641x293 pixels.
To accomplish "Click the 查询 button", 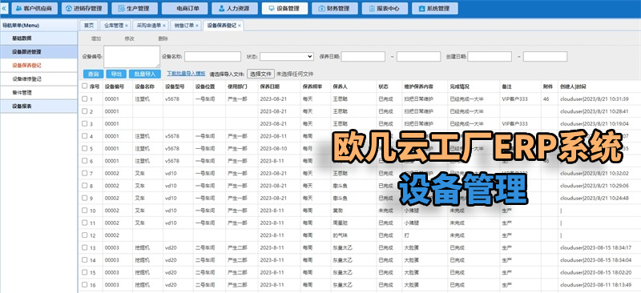I will [93, 74].
